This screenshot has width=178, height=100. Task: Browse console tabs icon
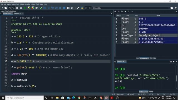click(x=115, y=62)
